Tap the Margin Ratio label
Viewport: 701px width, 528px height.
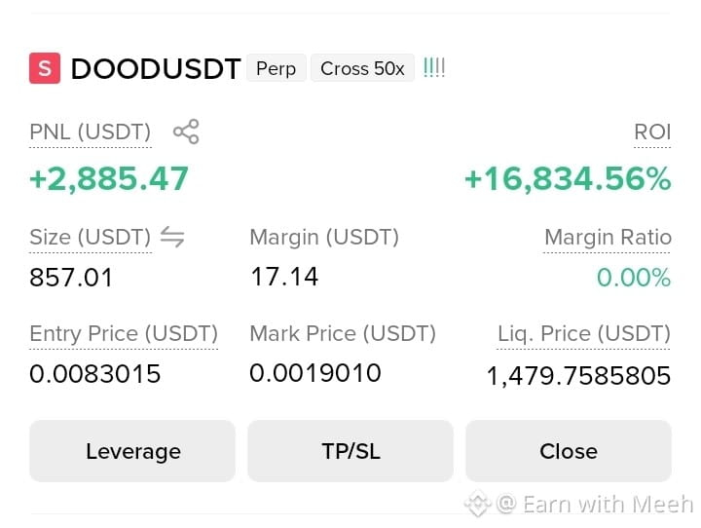(x=608, y=237)
